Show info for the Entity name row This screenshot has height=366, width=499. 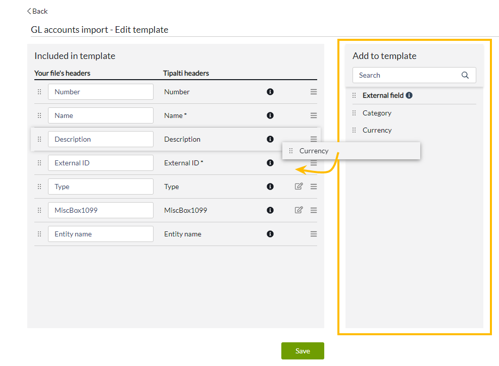270,234
